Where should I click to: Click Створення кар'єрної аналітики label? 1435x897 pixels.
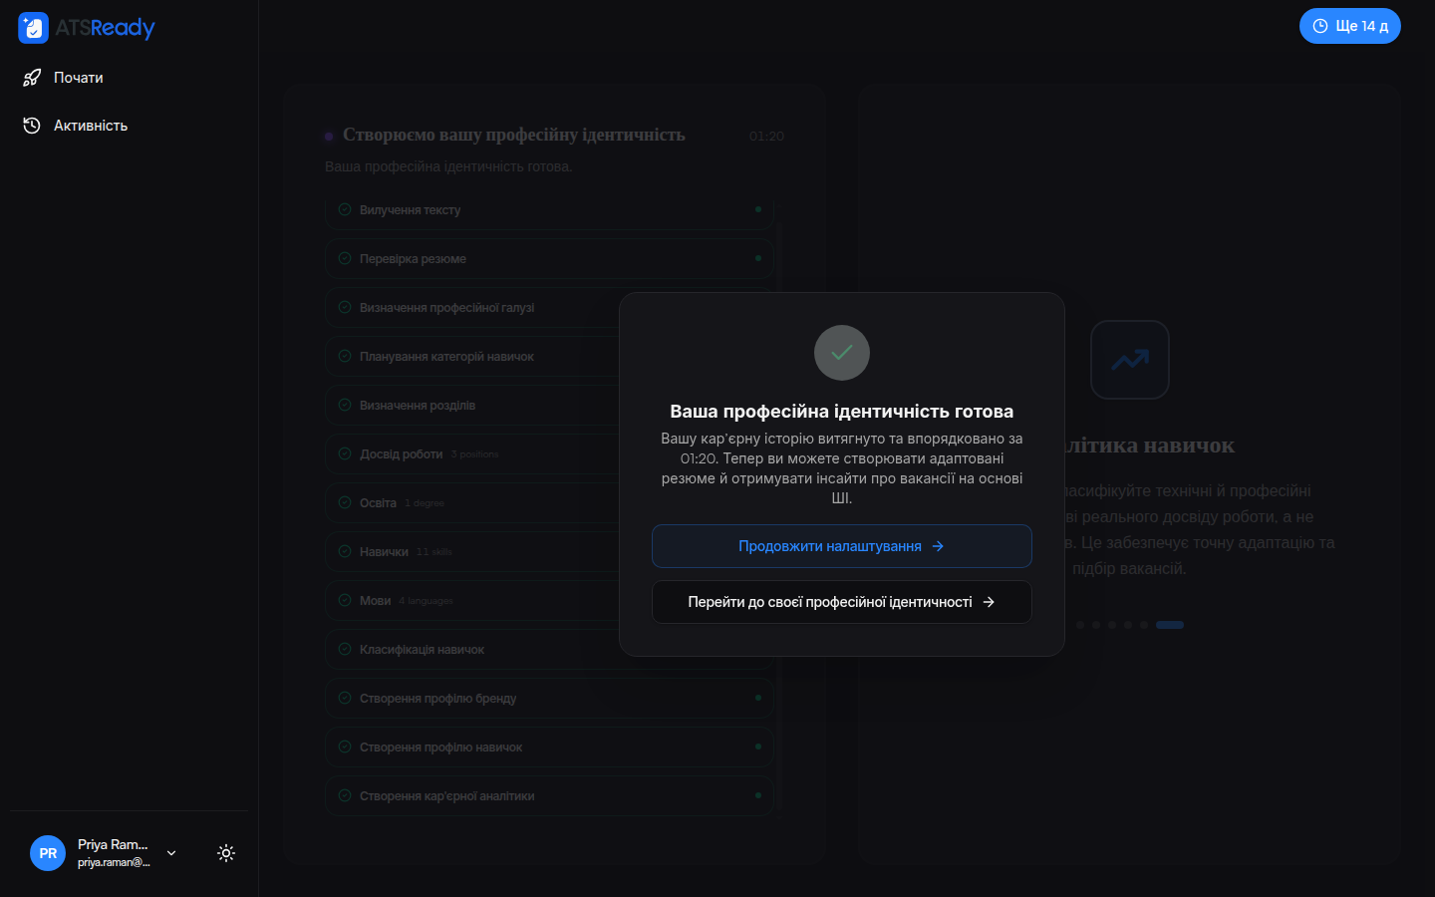(446, 796)
